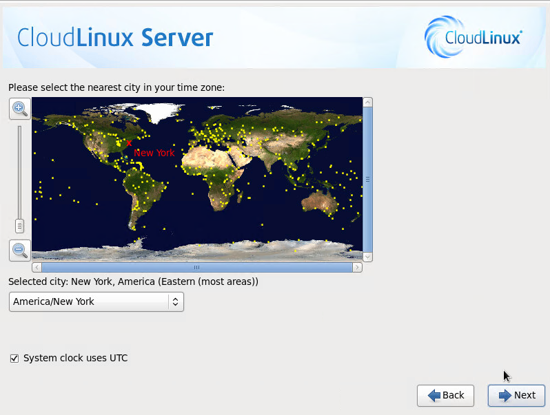Click the map zoom slider handle
The image size is (550, 415).
19,225
